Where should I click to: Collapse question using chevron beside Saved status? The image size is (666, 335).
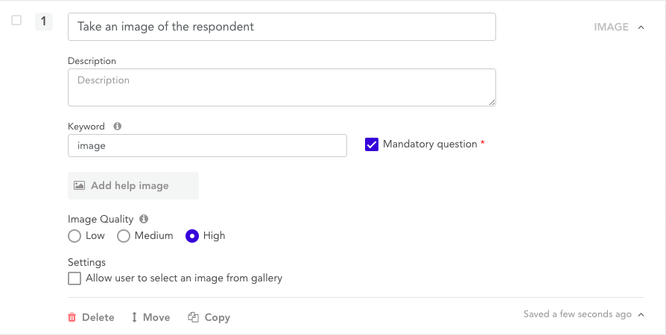pyautogui.click(x=640, y=314)
